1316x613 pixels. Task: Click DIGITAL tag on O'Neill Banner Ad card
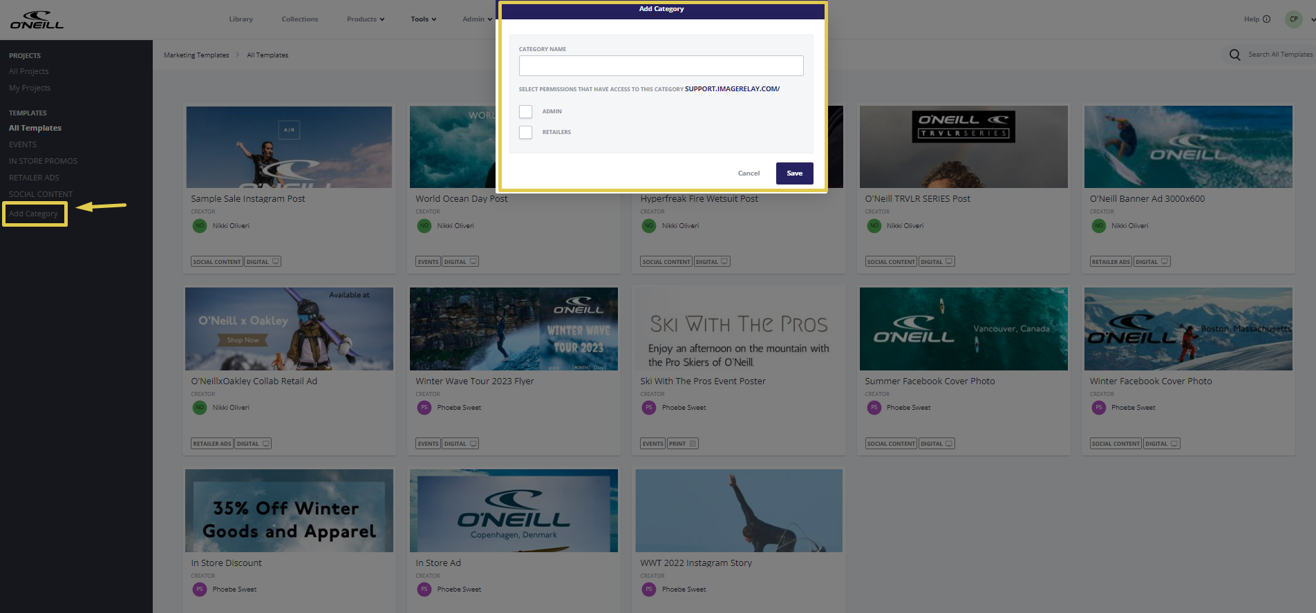(1152, 262)
